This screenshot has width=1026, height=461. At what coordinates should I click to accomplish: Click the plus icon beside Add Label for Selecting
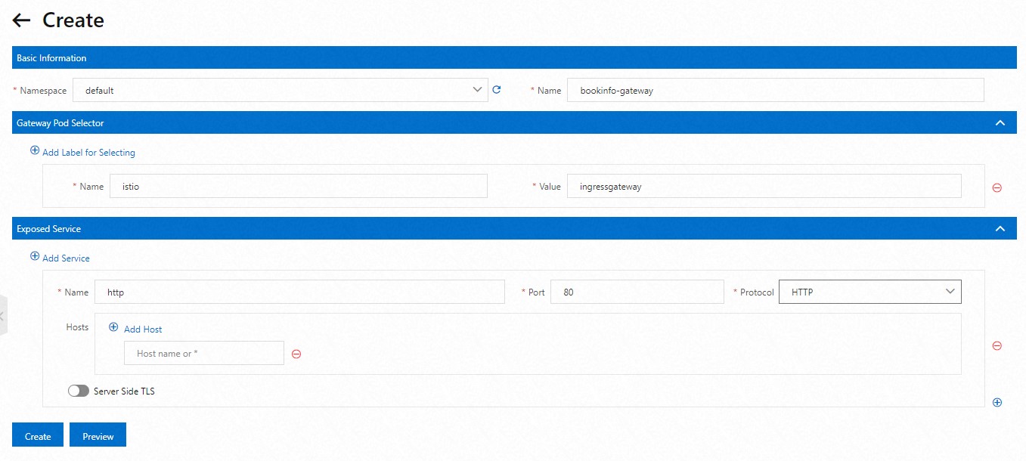click(x=35, y=151)
